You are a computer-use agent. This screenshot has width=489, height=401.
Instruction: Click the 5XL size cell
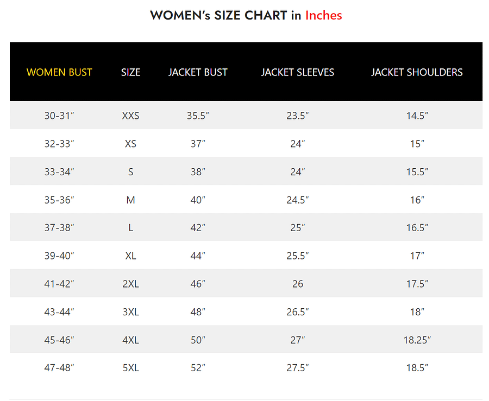pos(130,368)
